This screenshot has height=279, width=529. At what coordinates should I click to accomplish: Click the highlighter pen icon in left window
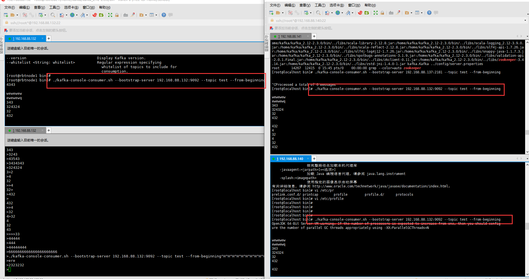133,15
